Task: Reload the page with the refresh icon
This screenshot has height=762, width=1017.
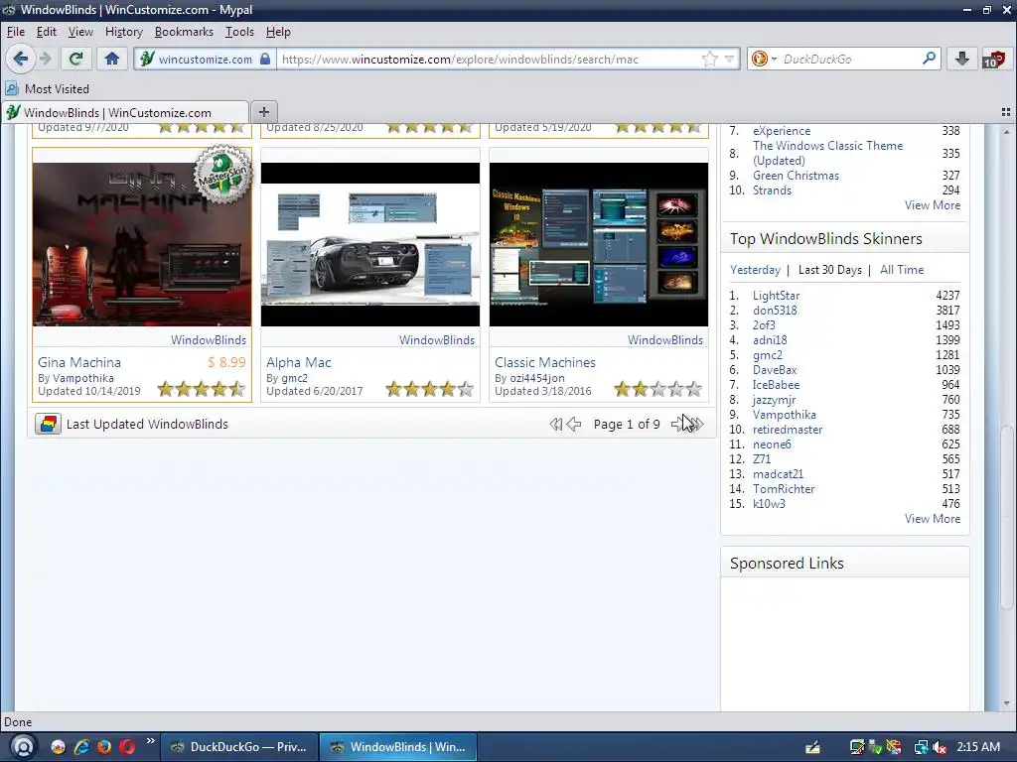Action: (75, 59)
